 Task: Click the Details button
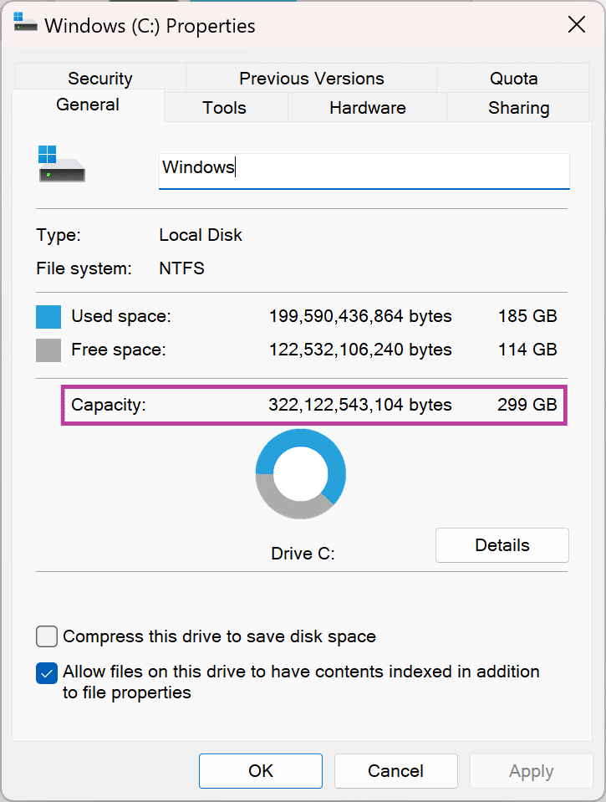tap(502, 545)
